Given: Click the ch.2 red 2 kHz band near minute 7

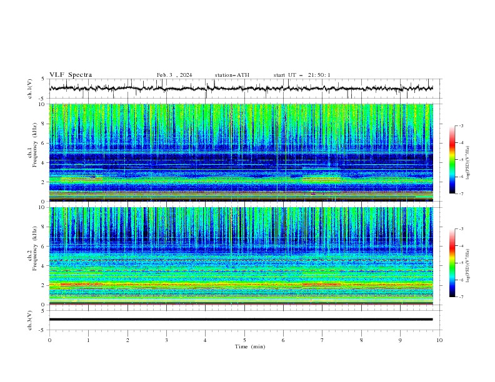Looking at the screenshot, I should point(322,285).
